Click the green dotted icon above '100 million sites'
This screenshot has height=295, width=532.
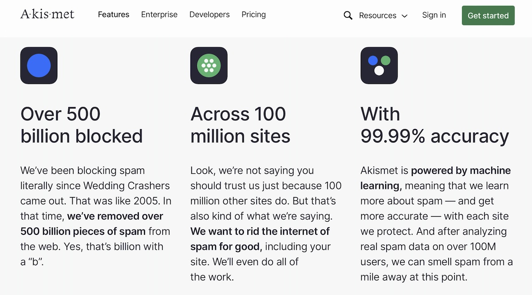(209, 65)
